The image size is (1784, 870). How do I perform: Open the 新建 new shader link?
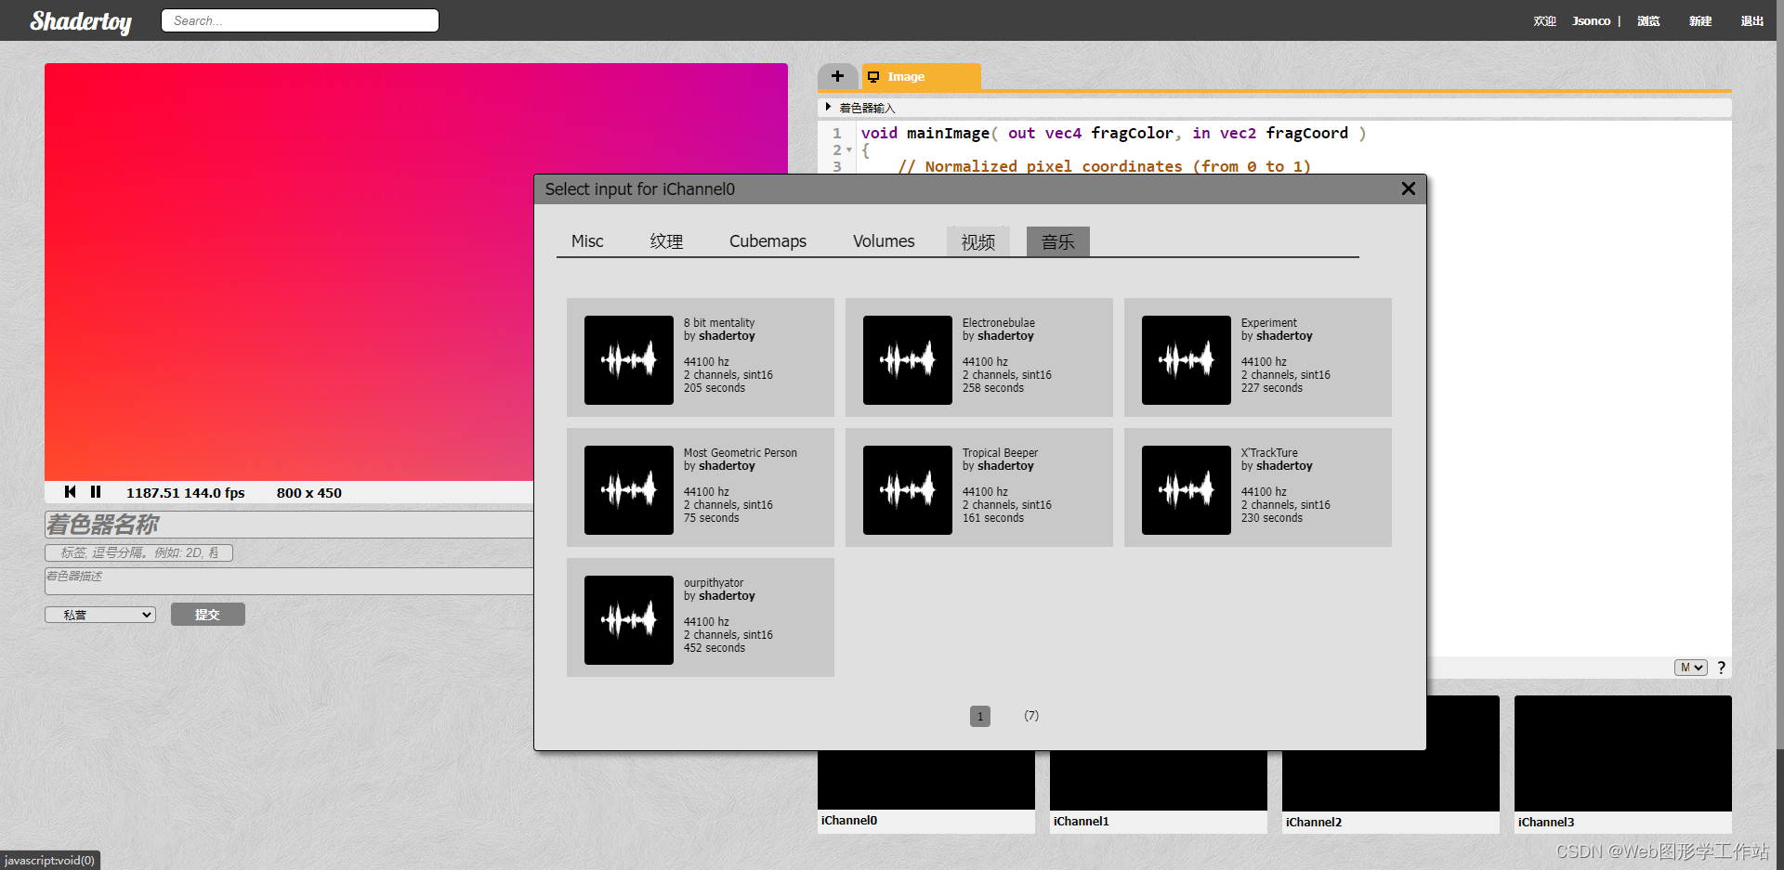pos(1700,20)
